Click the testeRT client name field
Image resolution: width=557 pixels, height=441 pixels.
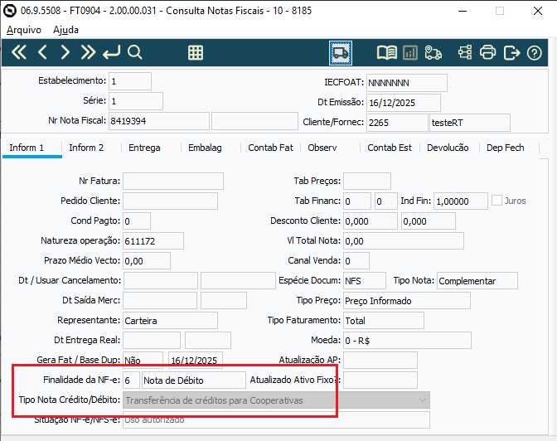click(x=470, y=123)
